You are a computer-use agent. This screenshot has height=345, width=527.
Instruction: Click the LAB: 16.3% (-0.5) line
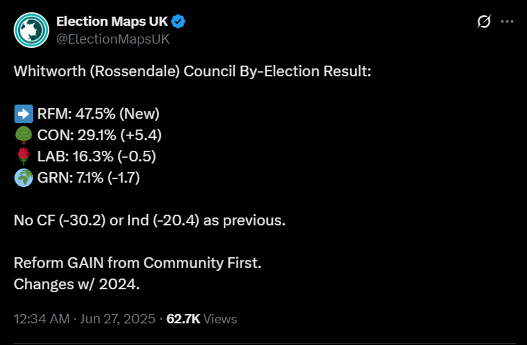[x=97, y=156]
